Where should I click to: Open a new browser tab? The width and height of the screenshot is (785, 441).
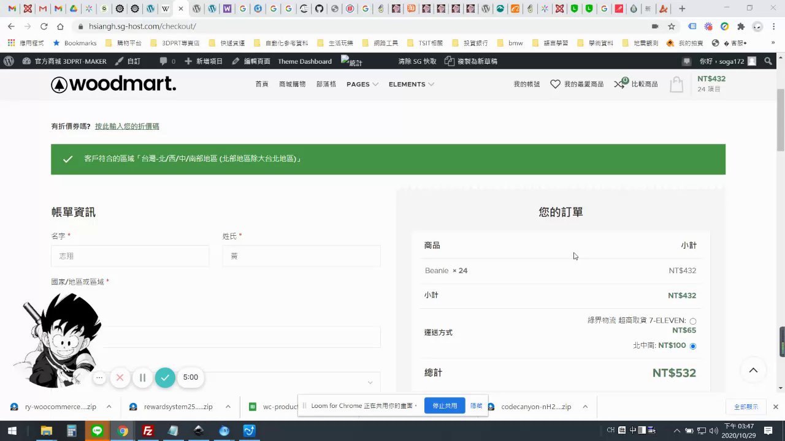point(682,9)
